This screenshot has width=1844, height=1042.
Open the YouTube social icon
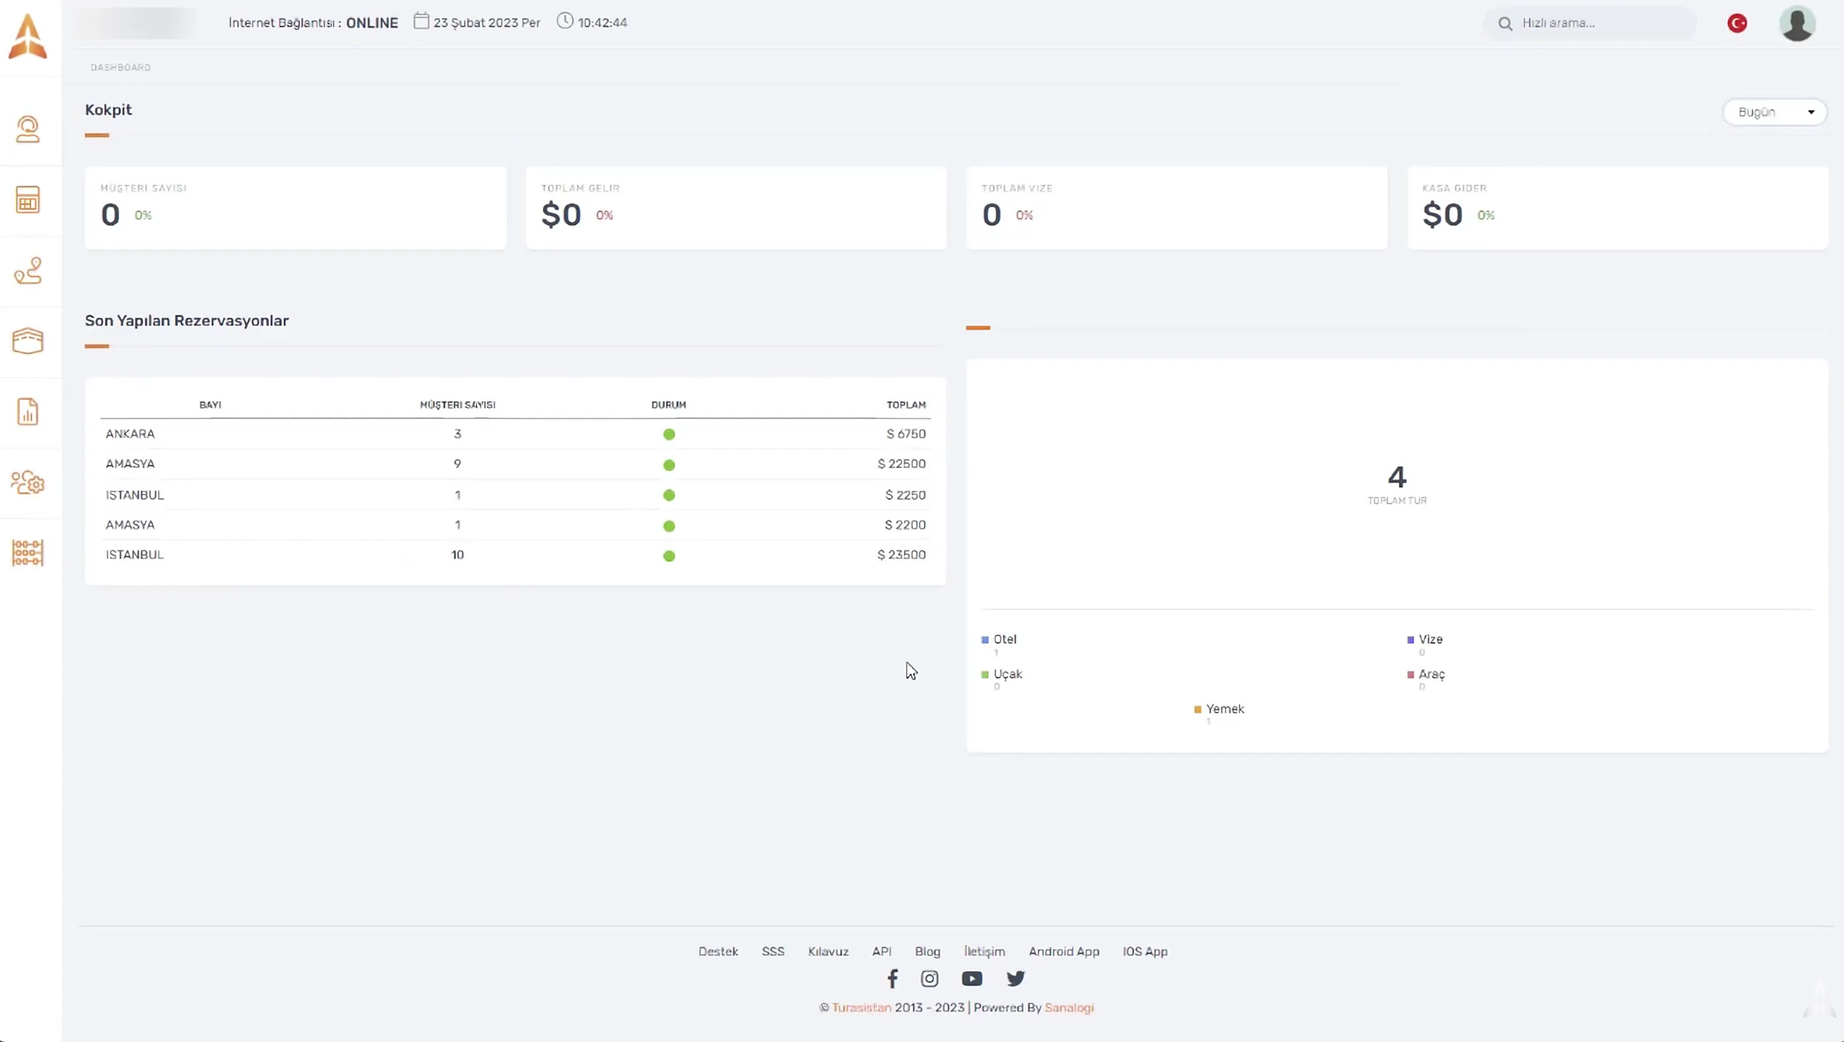(x=972, y=978)
